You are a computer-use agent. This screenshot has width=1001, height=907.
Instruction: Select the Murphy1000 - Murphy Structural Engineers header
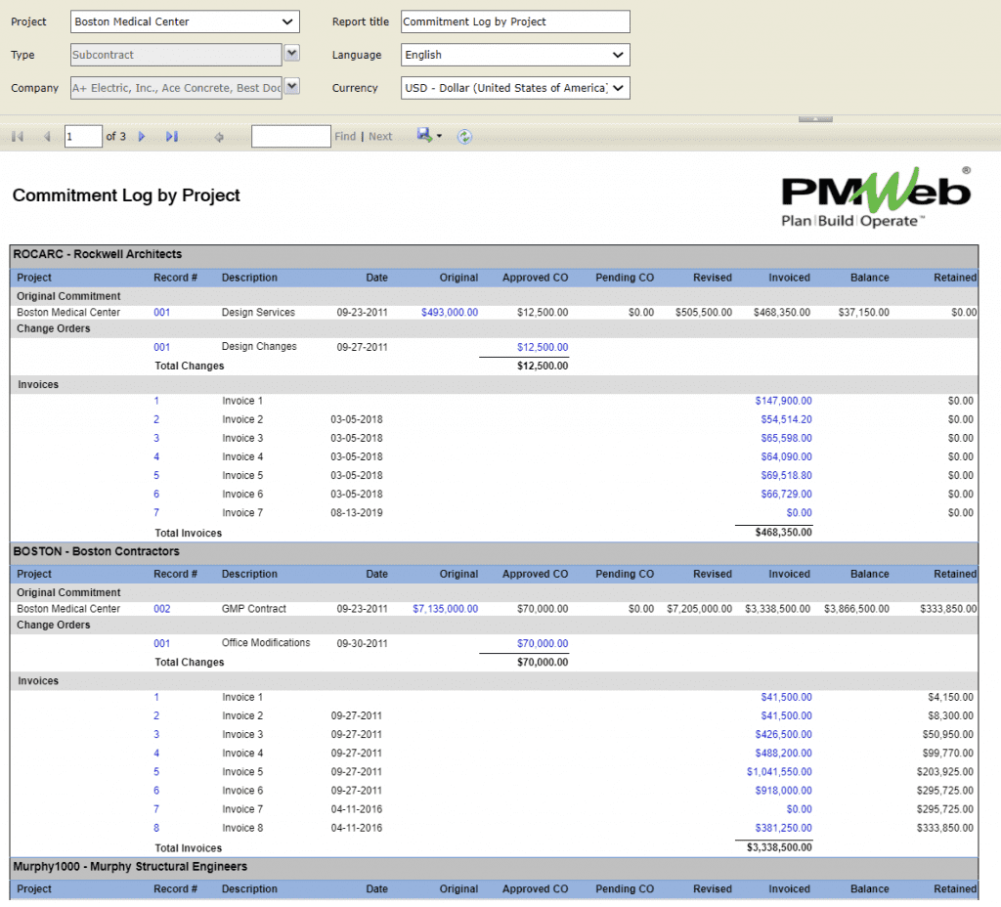pyautogui.click(x=130, y=867)
